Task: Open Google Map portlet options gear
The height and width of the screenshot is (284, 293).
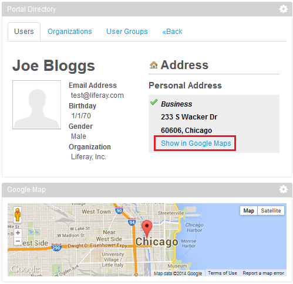Action: click(283, 189)
